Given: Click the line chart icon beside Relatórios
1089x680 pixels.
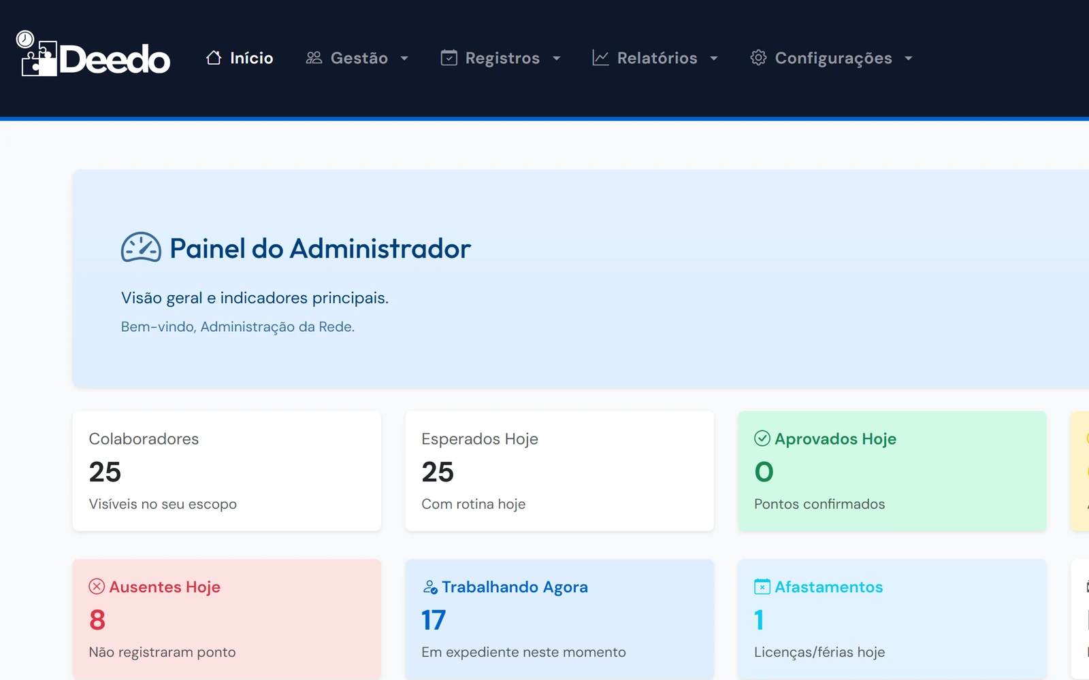Looking at the screenshot, I should click(x=600, y=58).
